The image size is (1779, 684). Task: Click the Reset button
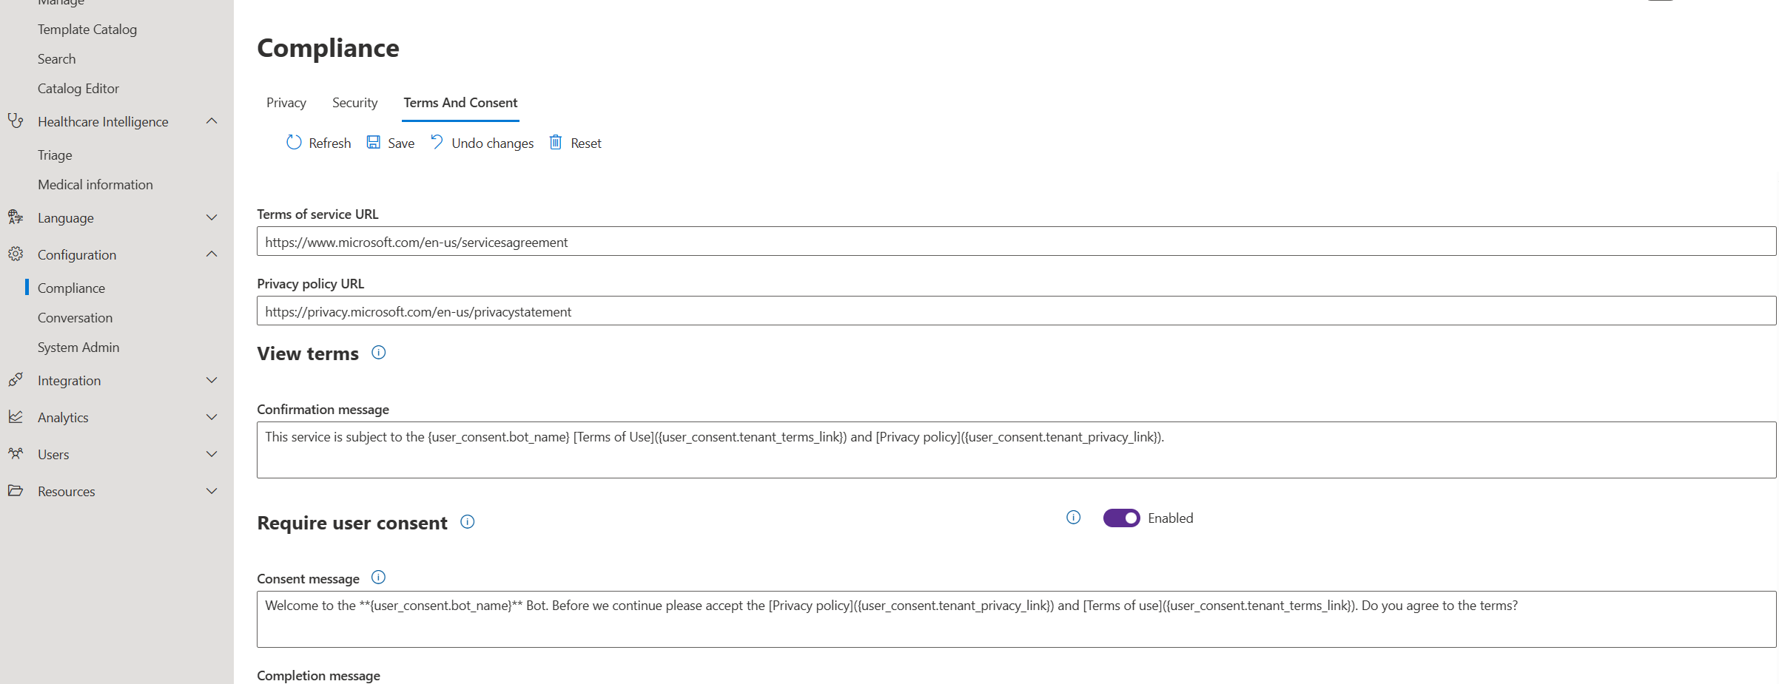click(x=576, y=142)
